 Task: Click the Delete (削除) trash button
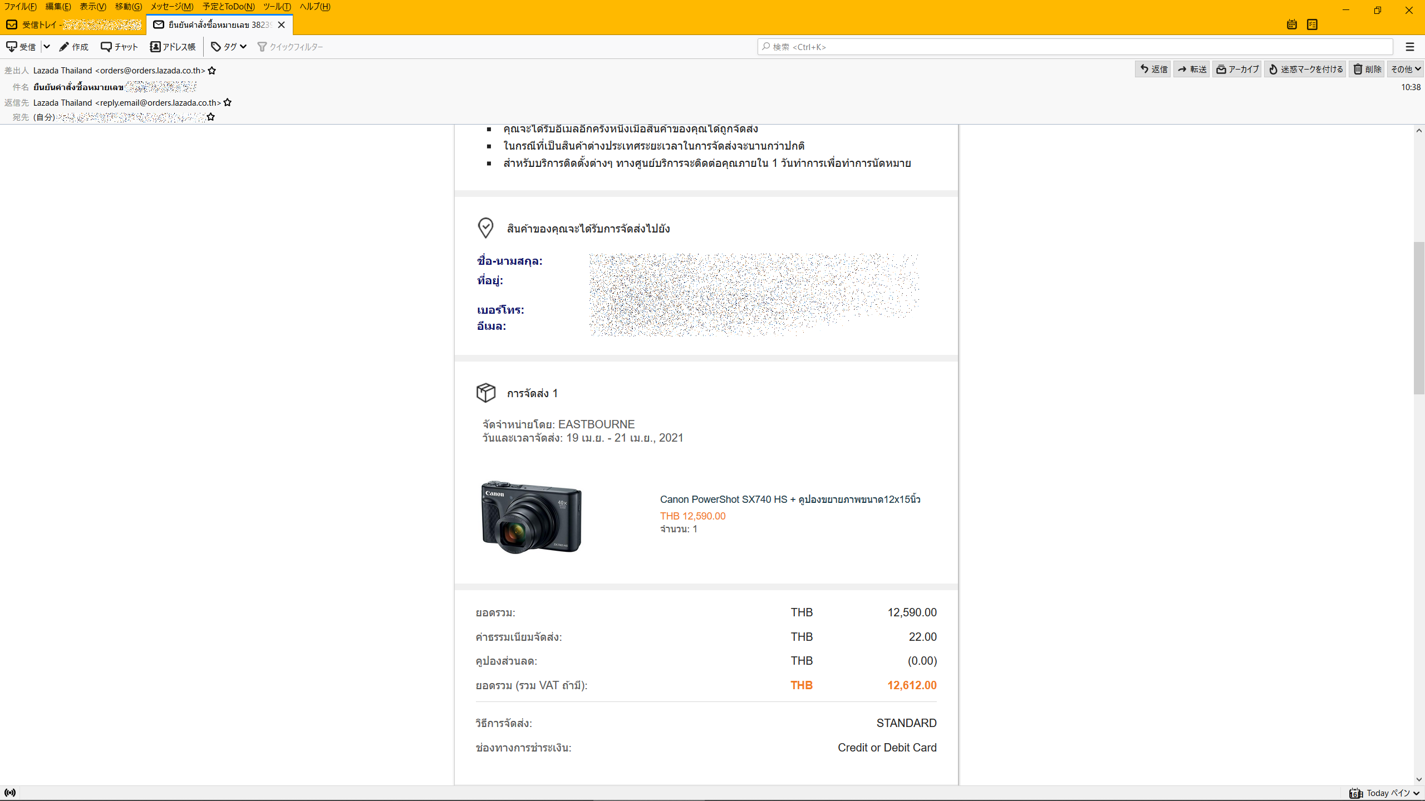1367,69
